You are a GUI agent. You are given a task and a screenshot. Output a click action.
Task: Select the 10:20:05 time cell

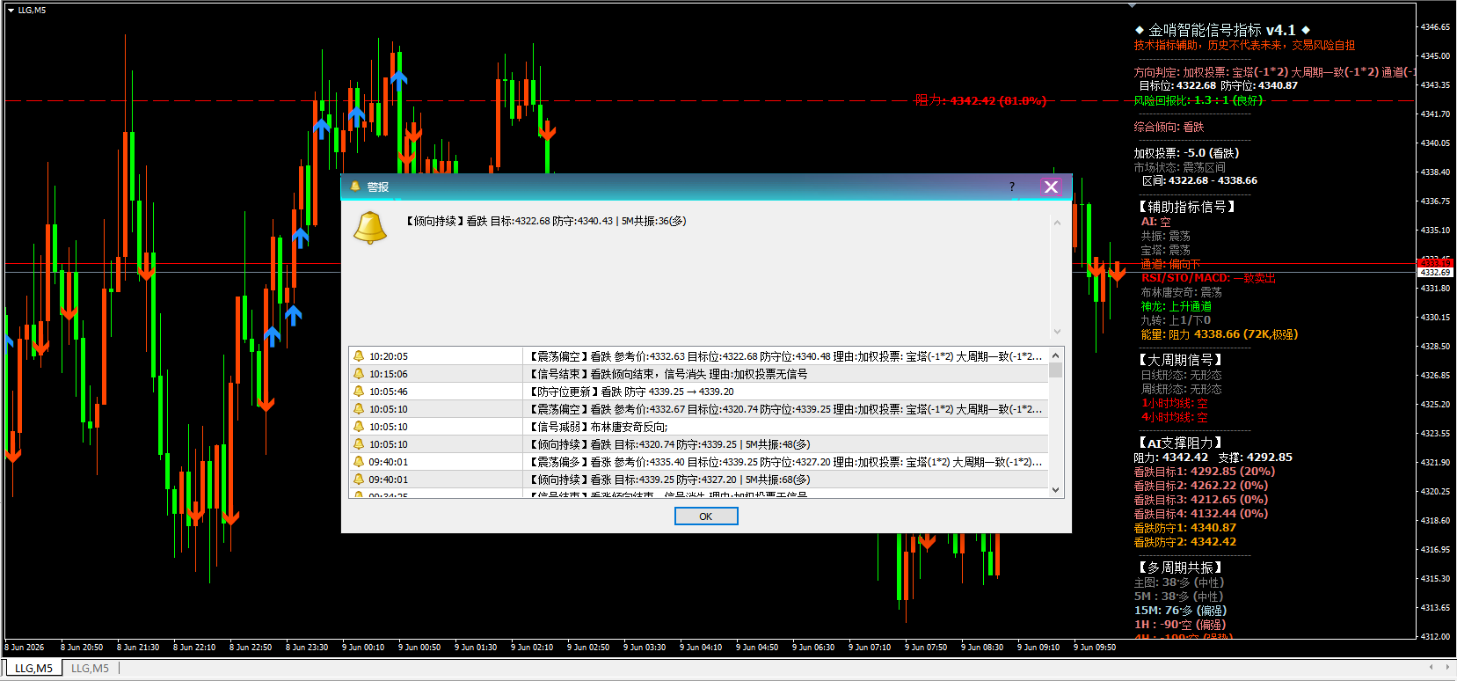point(388,356)
